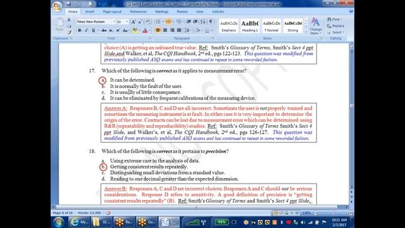The height and width of the screenshot is (228, 405).
Task: Toggle Align Text Left
Action: click(158, 30)
